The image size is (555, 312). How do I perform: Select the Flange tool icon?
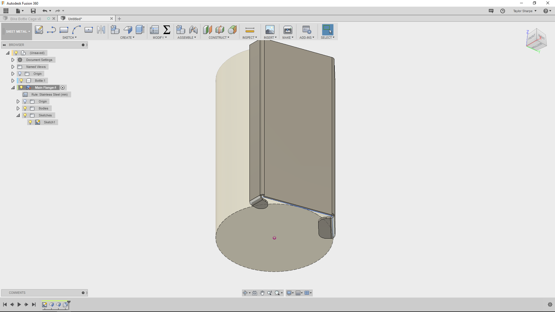click(x=128, y=30)
